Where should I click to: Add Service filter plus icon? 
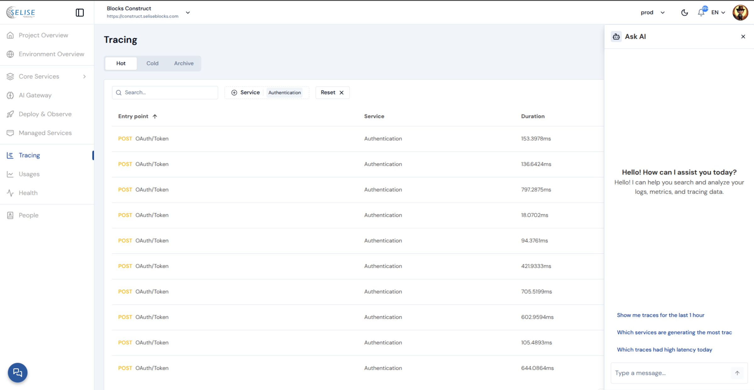234,93
